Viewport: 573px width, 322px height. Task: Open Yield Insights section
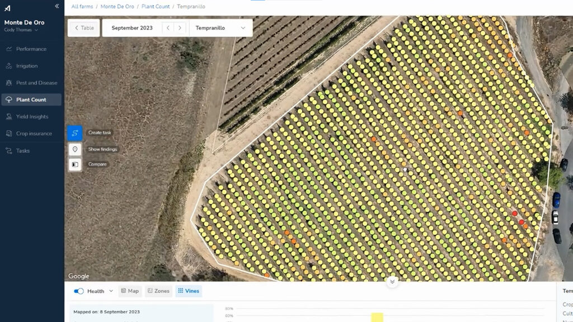[x=31, y=117]
